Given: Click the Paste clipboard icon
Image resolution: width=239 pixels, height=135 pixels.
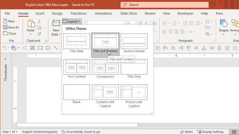Looking at the screenshot, I should [31, 24].
